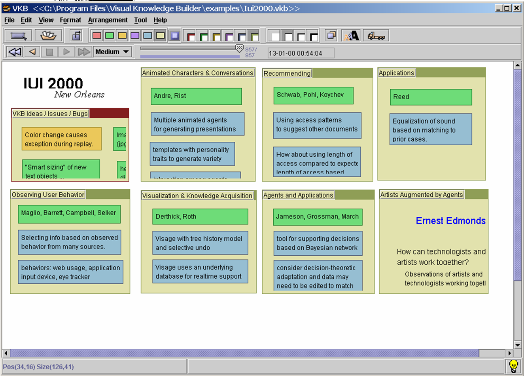Open the Format menu
524x376 pixels.
point(70,20)
